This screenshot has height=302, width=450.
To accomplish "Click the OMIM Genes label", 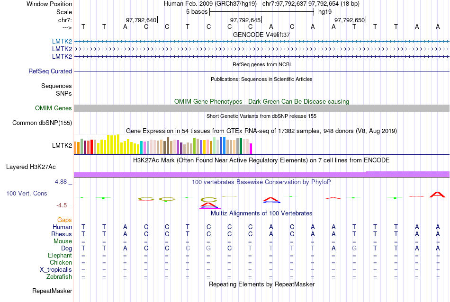I will tap(54, 108).
